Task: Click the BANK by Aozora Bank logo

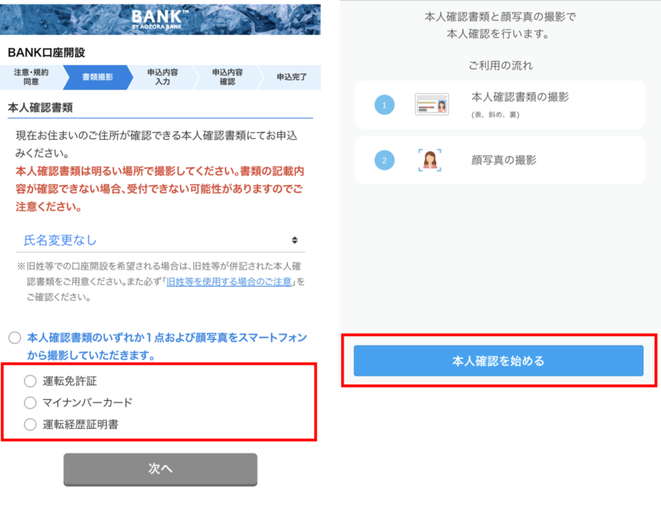Action: click(x=157, y=19)
